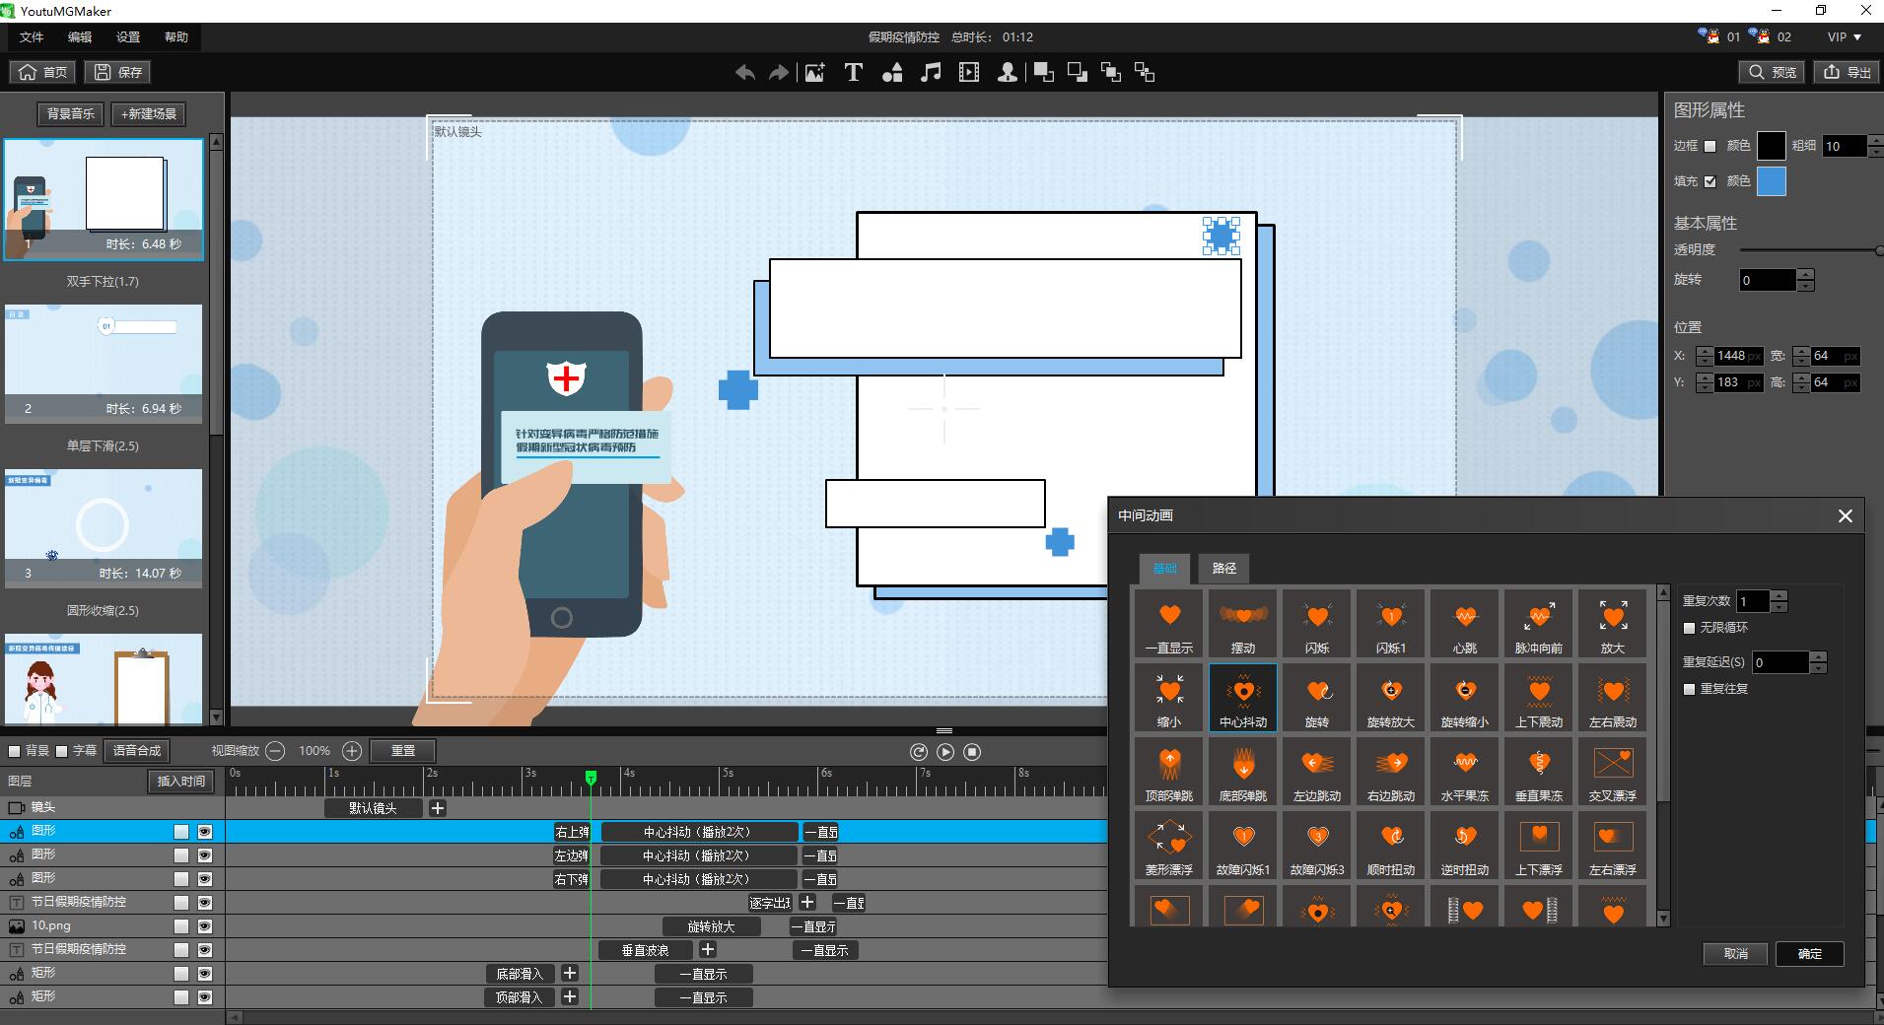Click the add image icon in toolbar
This screenshot has width=1884, height=1025.
coord(814,72)
